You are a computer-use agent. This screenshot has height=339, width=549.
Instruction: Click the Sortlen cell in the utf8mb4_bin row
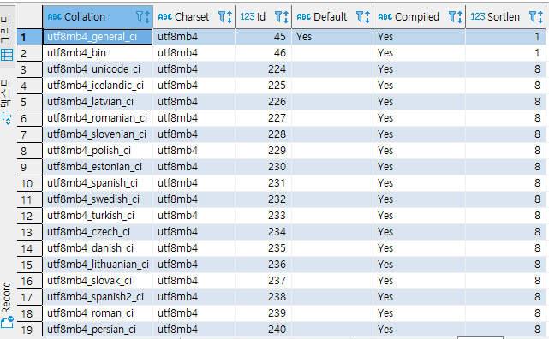[506, 53]
